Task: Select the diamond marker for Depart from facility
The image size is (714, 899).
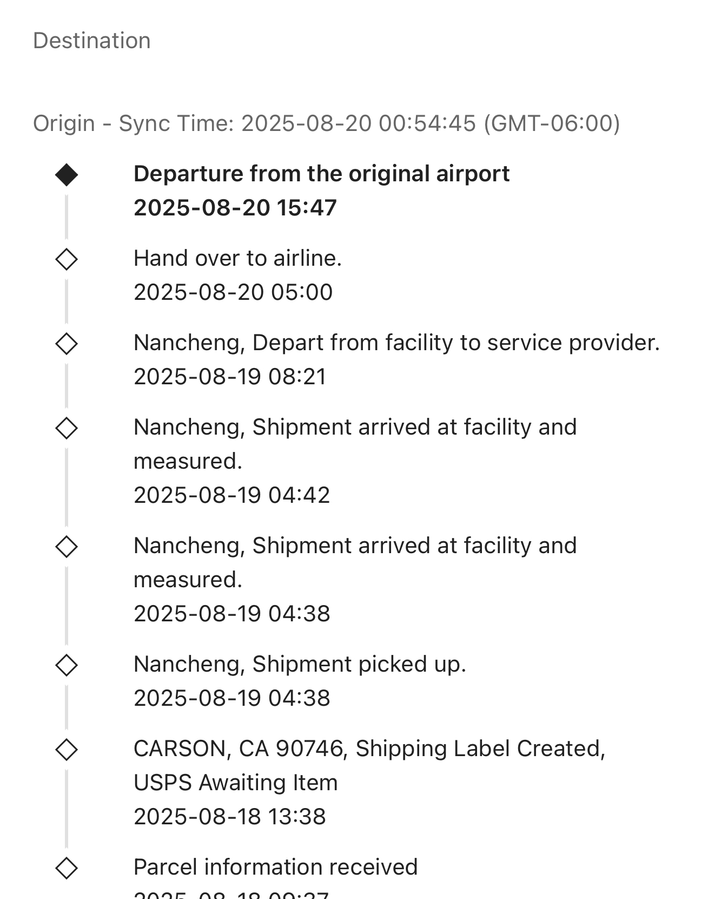Action: tap(67, 344)
